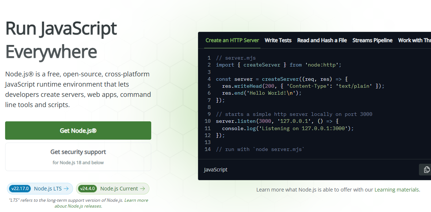Open Get security support for Node.js 18

(78, 157)
